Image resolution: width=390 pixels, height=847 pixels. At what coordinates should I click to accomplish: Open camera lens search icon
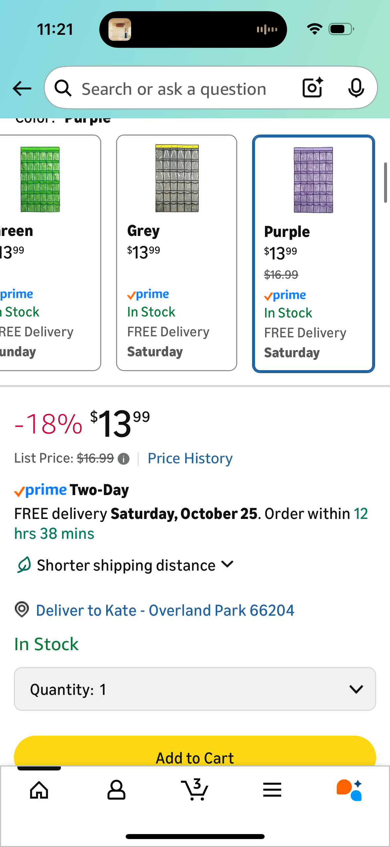313,88
